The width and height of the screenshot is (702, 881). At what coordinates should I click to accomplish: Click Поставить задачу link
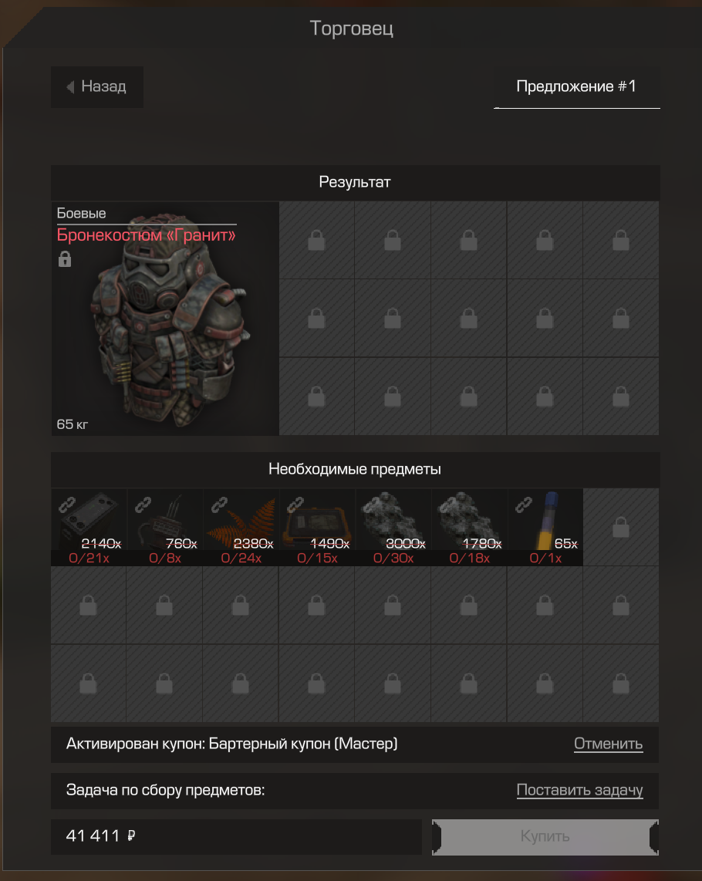(x=579, y=790)
